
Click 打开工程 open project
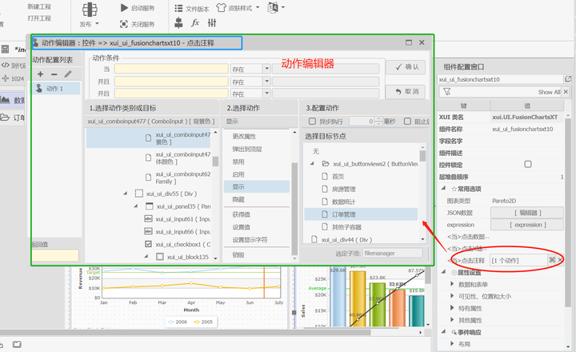39,18
